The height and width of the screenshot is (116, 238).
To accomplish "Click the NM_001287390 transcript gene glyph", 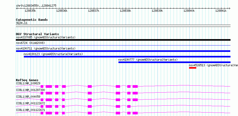I will click(x=123, y=93).
